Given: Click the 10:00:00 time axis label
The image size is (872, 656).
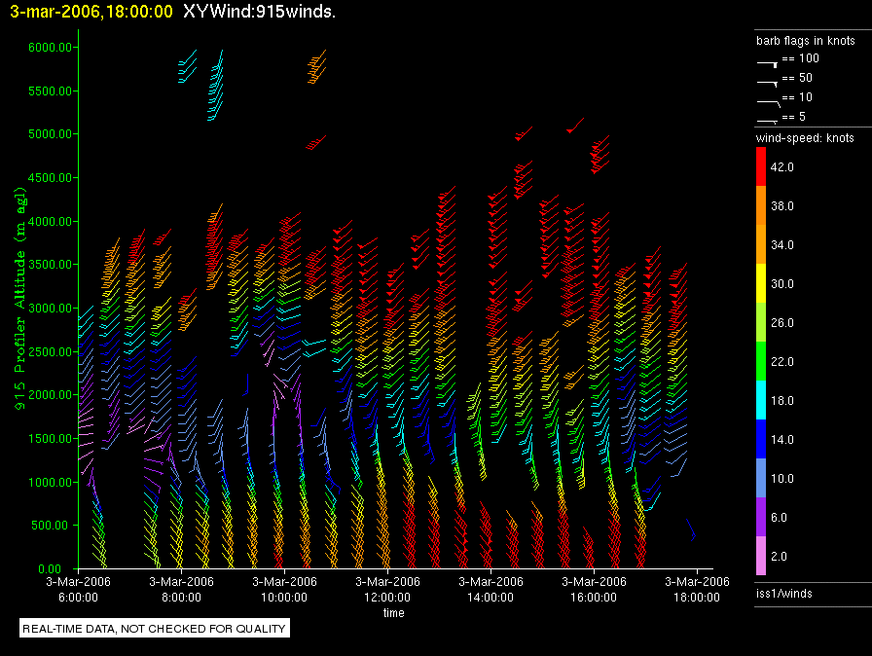Looking at the screenshot, I should [x=284, y=597].
